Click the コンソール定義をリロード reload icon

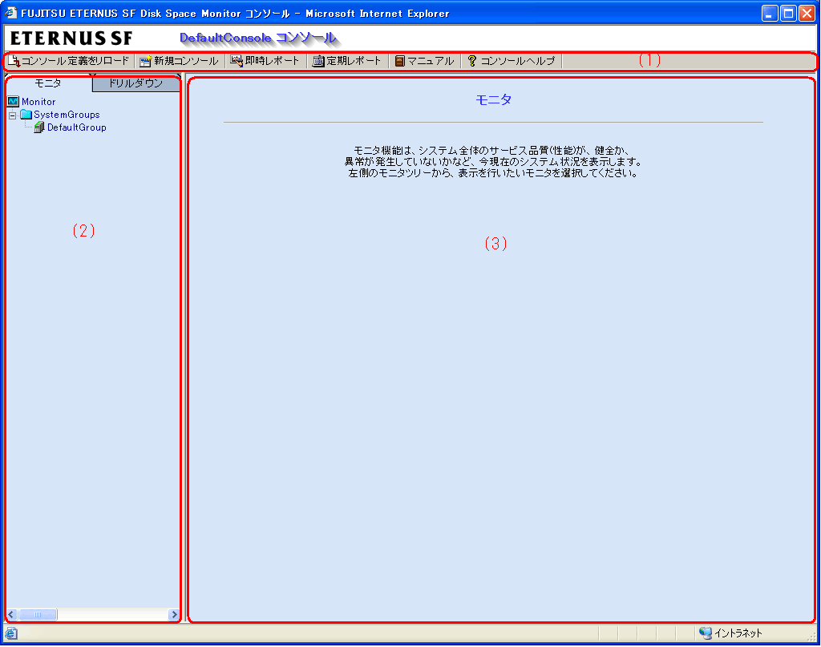point(14,61)
